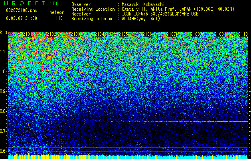
Task: Click the 0.9 kHz axis label
Action: 3,91
